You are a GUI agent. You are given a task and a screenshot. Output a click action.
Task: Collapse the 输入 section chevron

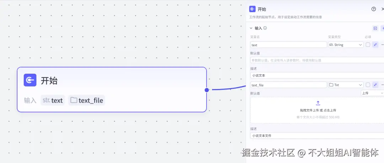coord(251,28)
